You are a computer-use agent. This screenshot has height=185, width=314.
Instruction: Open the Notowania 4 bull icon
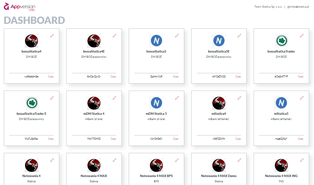[32, 165]
